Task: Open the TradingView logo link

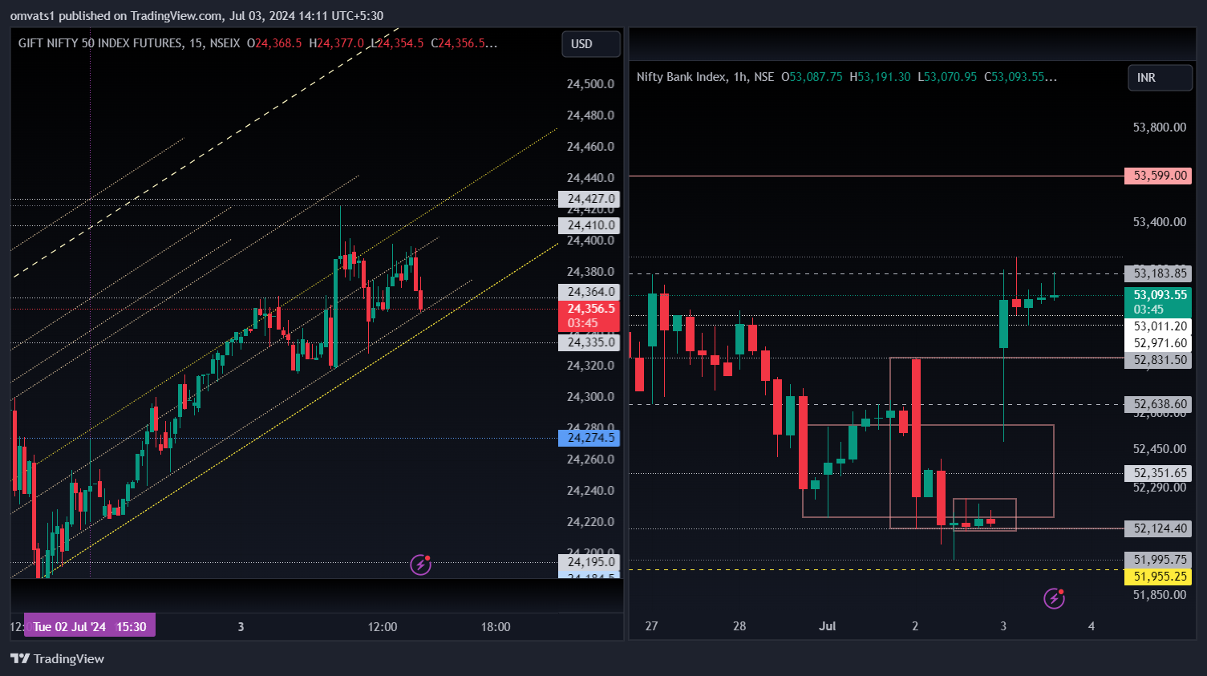Action: [57, 658]
